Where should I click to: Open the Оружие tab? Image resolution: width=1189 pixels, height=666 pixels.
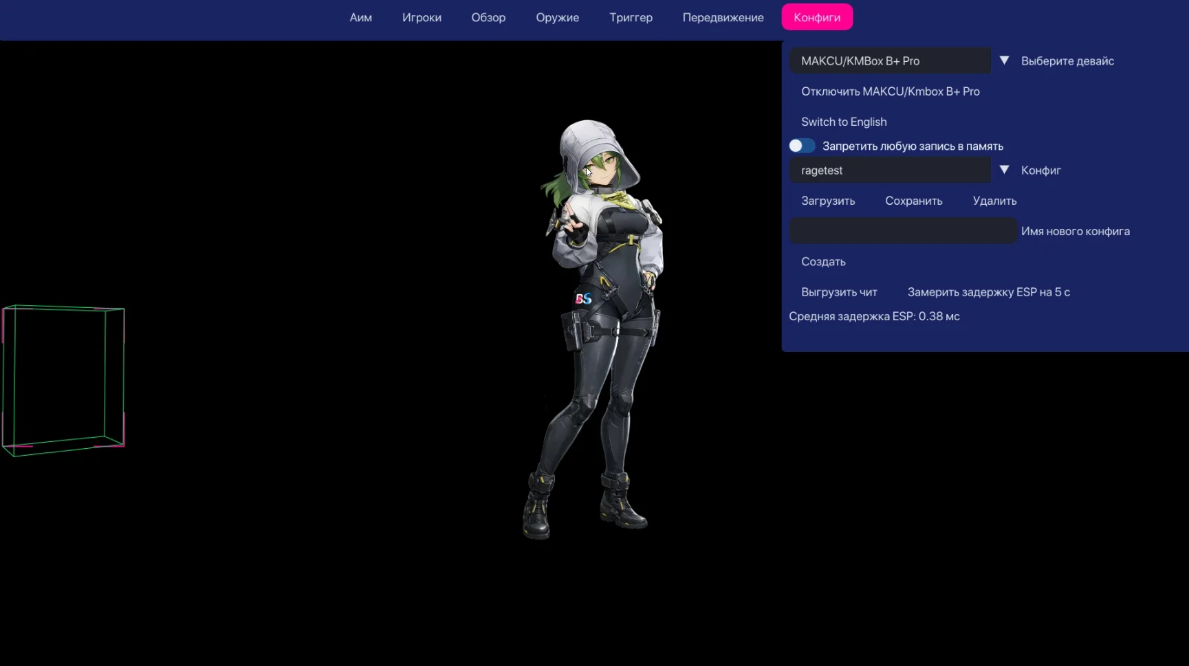557,17
